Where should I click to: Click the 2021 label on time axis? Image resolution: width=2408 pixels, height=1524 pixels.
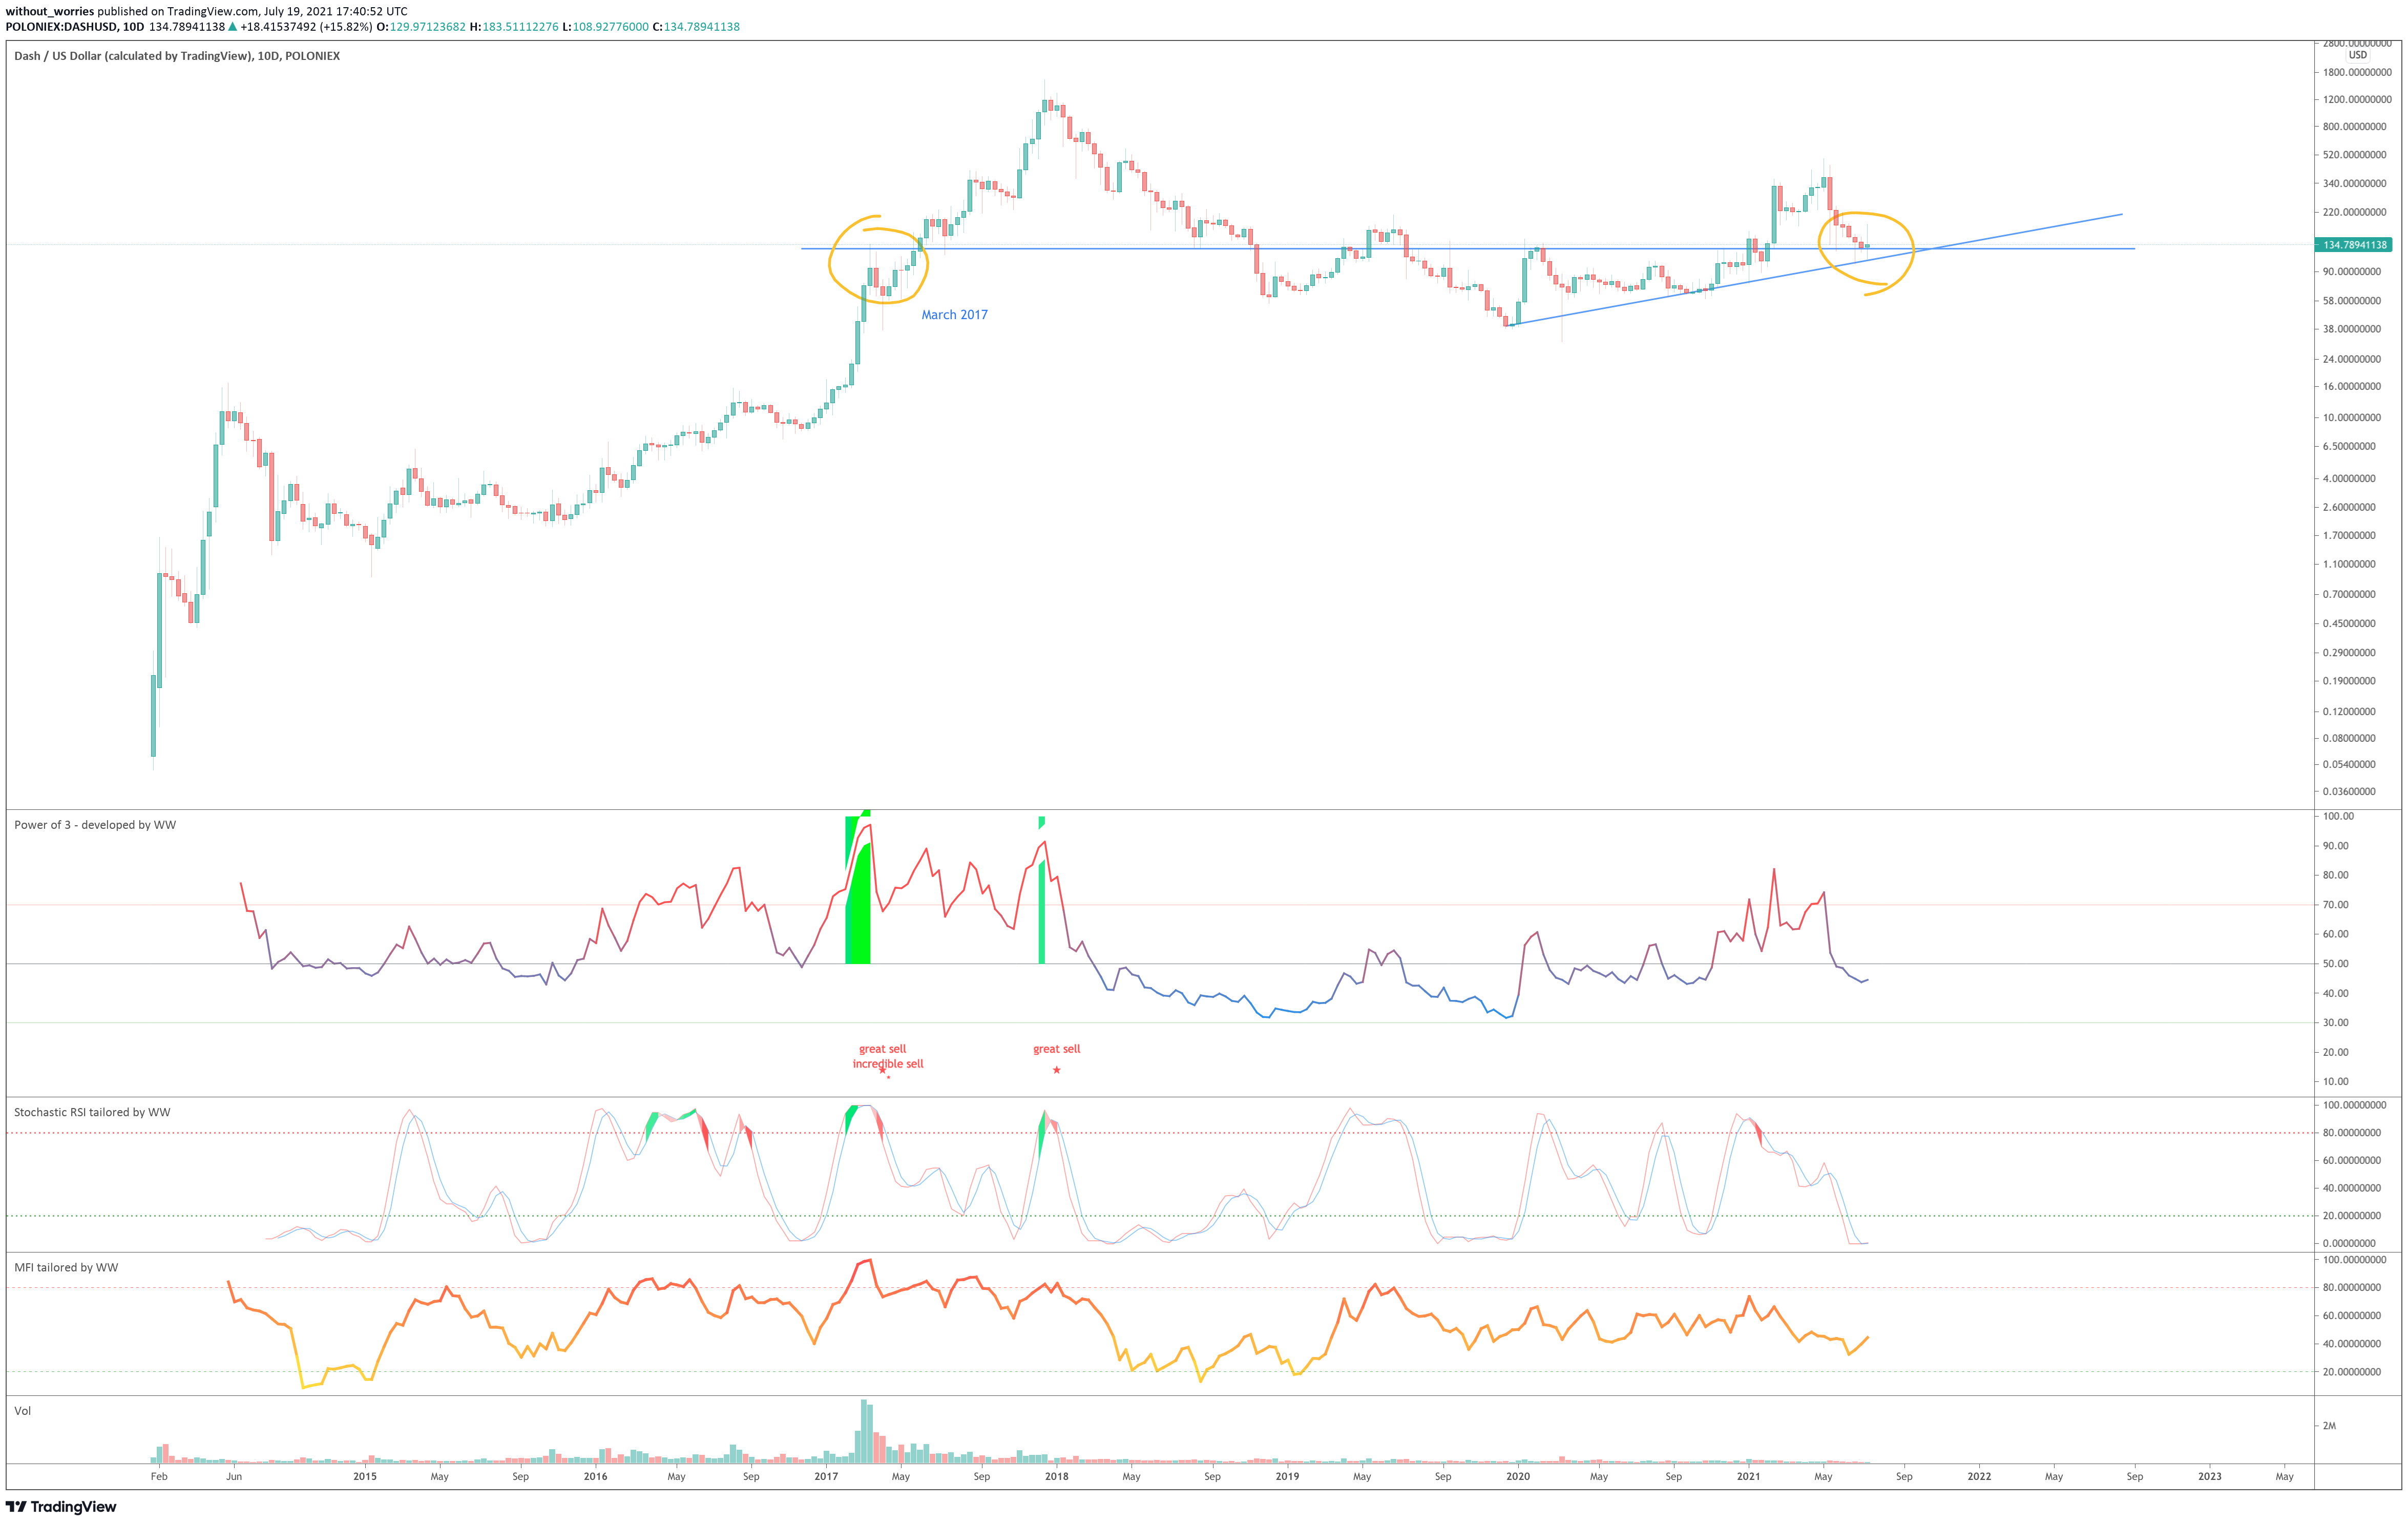click(1748, 1476)
